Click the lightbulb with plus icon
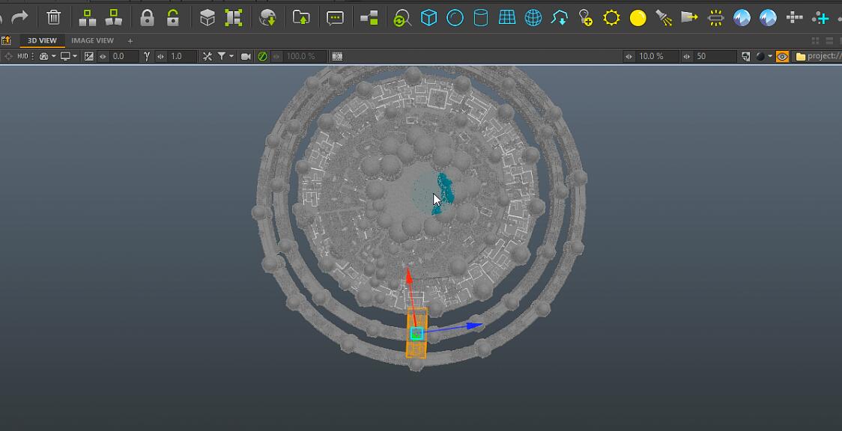Image resolution: width=842 pixels, height=431 pixels. point(585,18)
